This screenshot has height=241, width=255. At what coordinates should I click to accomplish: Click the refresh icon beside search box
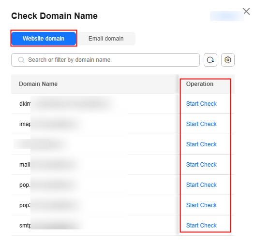pyautogui.click(x=210, y=60)
